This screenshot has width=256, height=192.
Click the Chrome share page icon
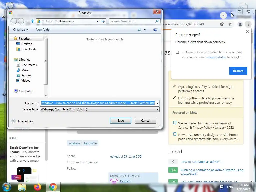pyautogui.click(x=222, y=24)
